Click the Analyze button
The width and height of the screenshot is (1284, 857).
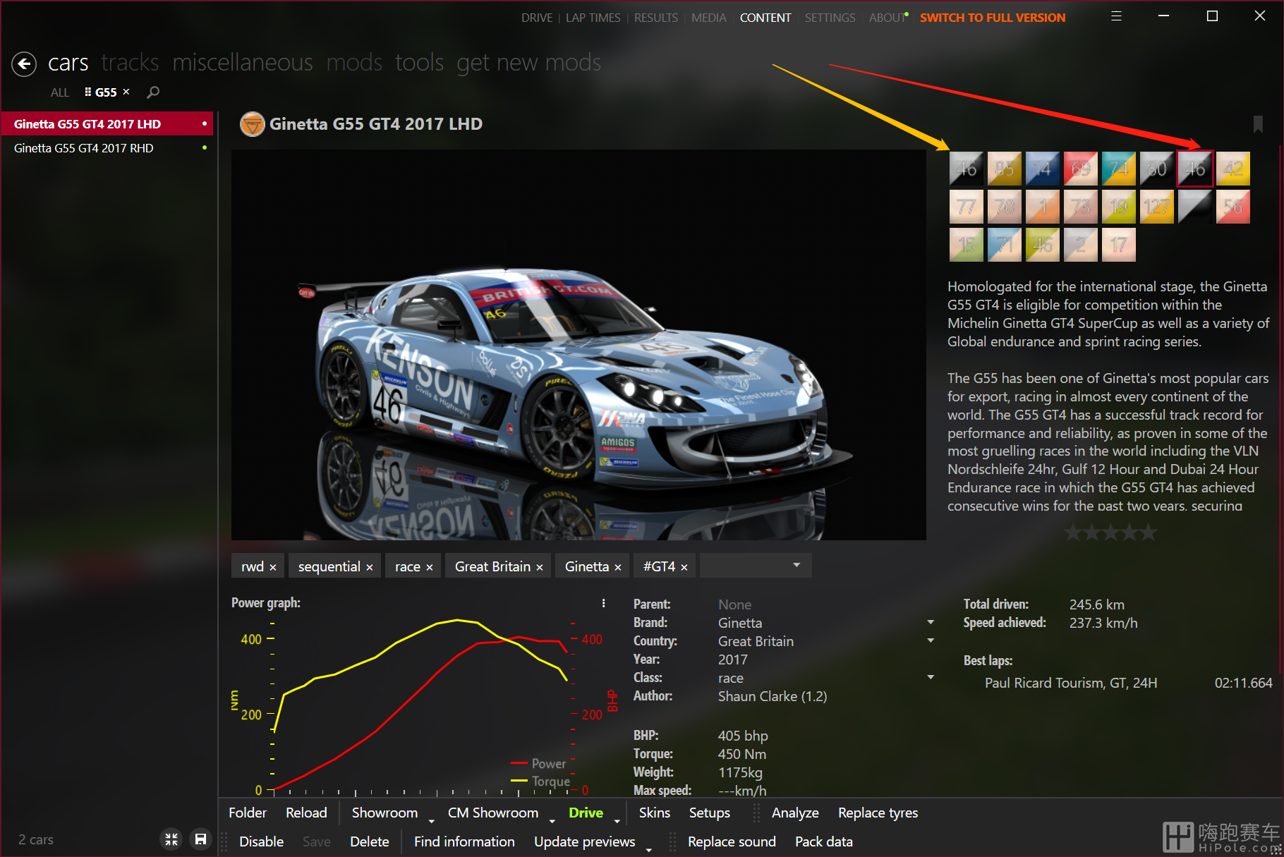coord(795,813)
